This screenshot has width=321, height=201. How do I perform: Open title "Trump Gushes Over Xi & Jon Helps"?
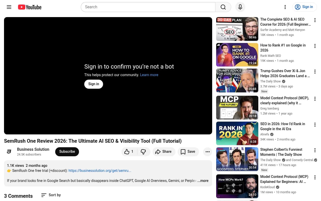285,73
